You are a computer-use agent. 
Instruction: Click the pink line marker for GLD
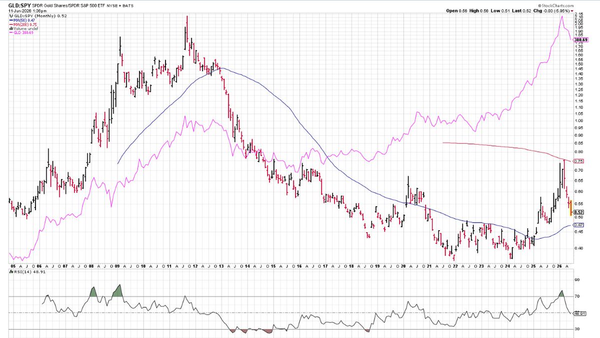[x=10, y=32]
